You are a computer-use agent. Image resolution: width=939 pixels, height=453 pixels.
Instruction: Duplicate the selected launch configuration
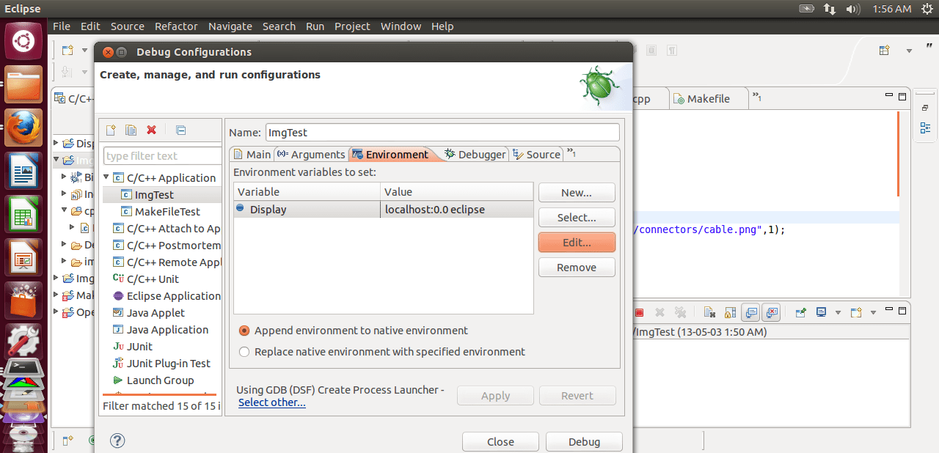click(131, 130)
